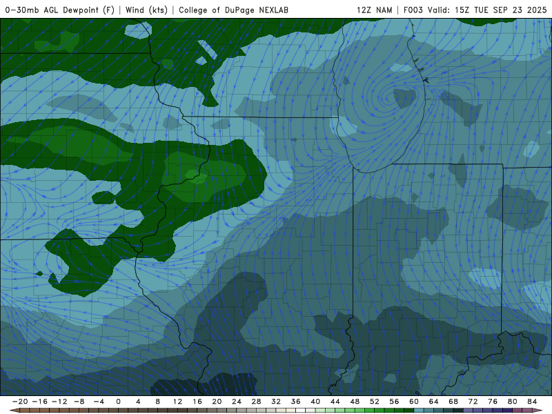This screenshot has height=414, width=552.
Task: Click the 20 value on the legend
Action: click(x=217, y=402)
